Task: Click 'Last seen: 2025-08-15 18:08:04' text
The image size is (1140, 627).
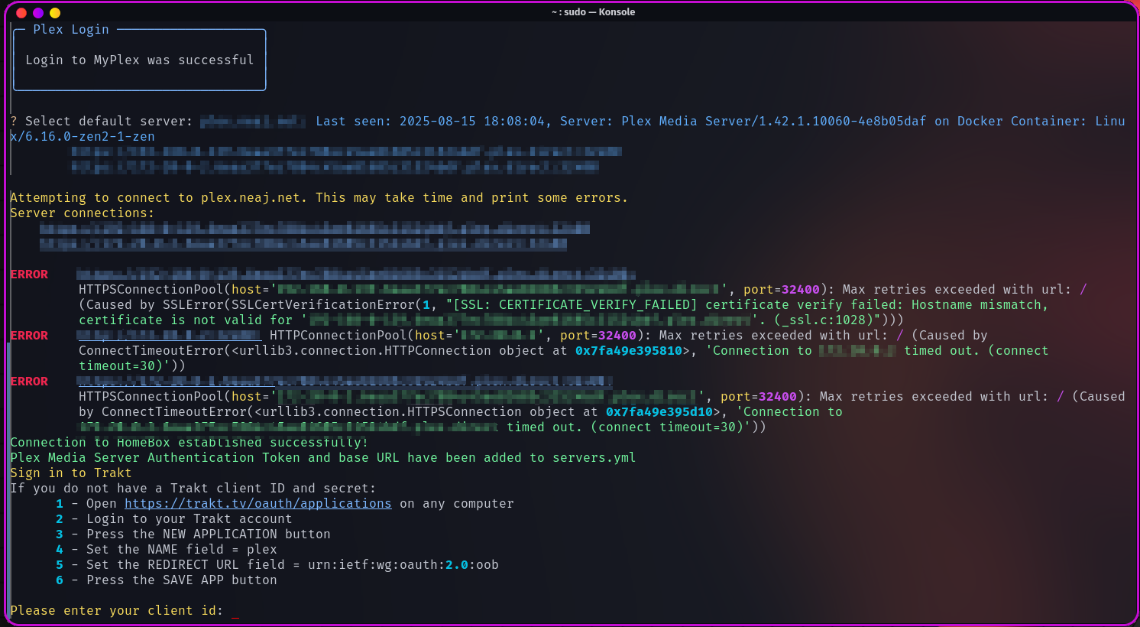Action: point(432,121)
